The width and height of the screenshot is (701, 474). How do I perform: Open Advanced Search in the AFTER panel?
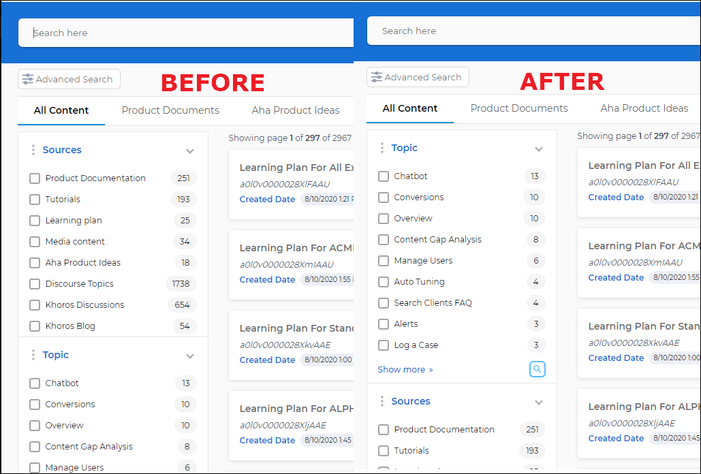tap(418, 78)
